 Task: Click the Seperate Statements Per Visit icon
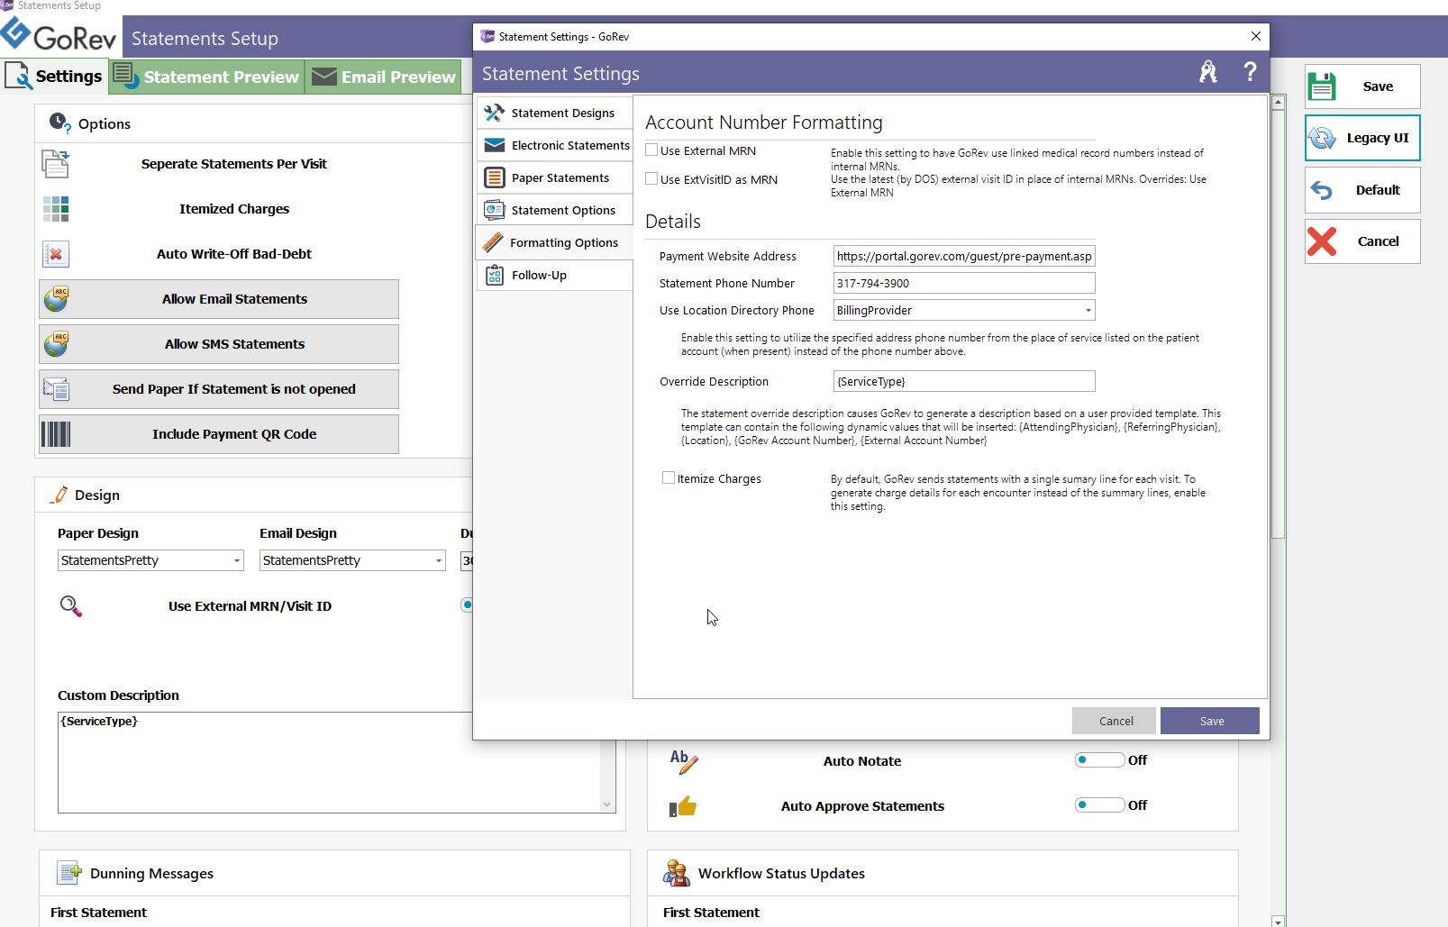click(x=55, y=164)
